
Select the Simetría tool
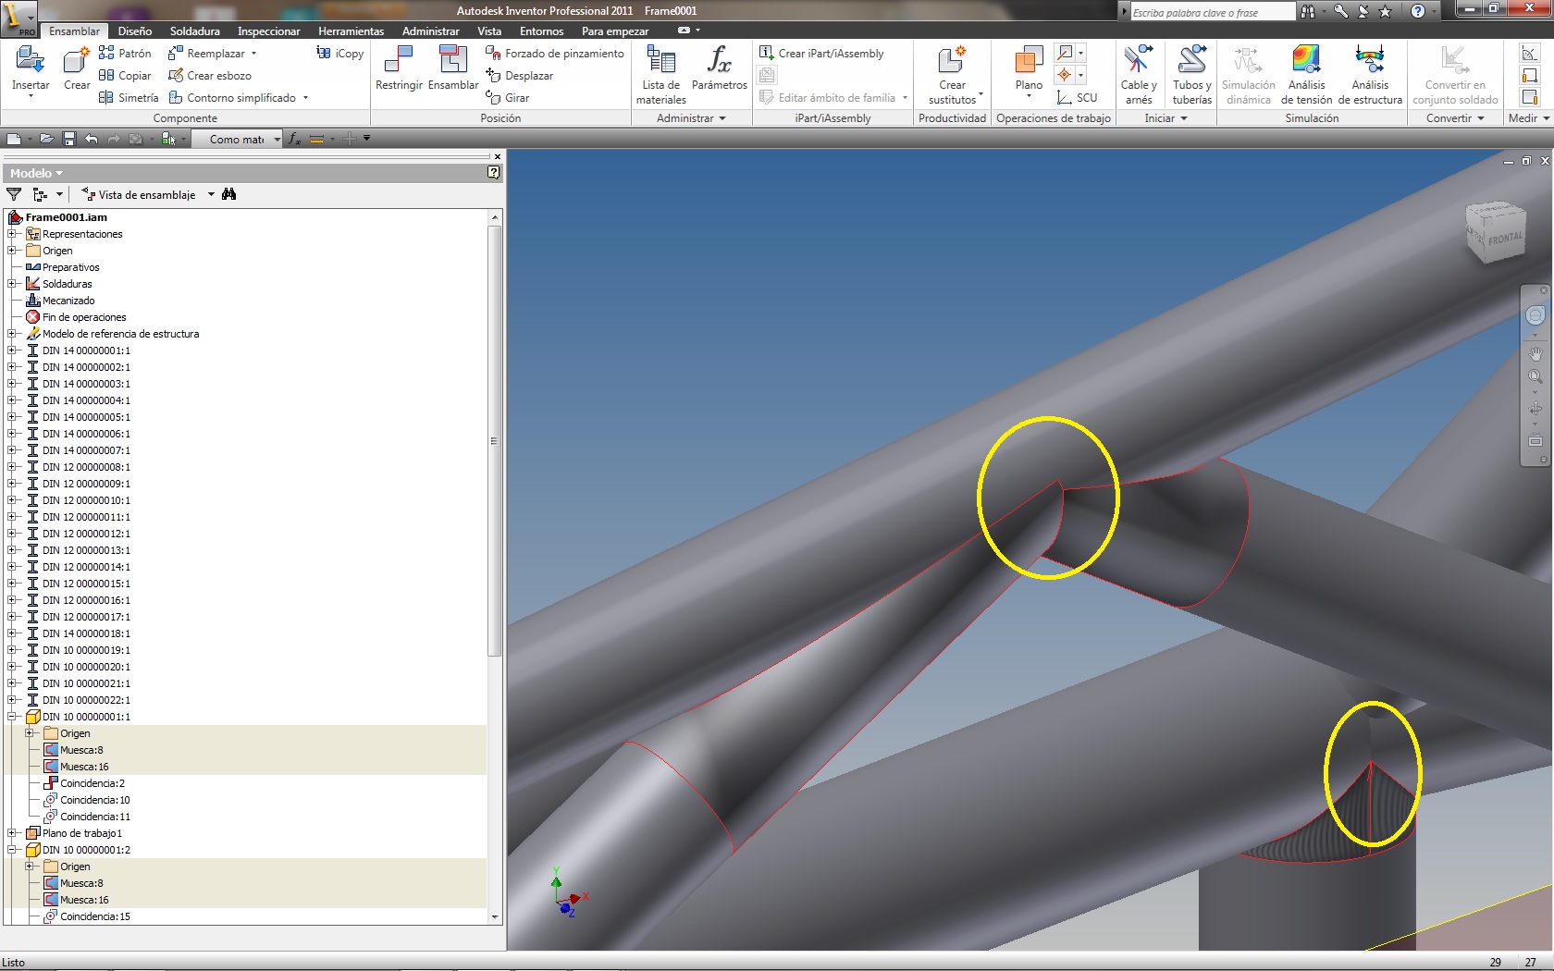[x=129, y=98]
